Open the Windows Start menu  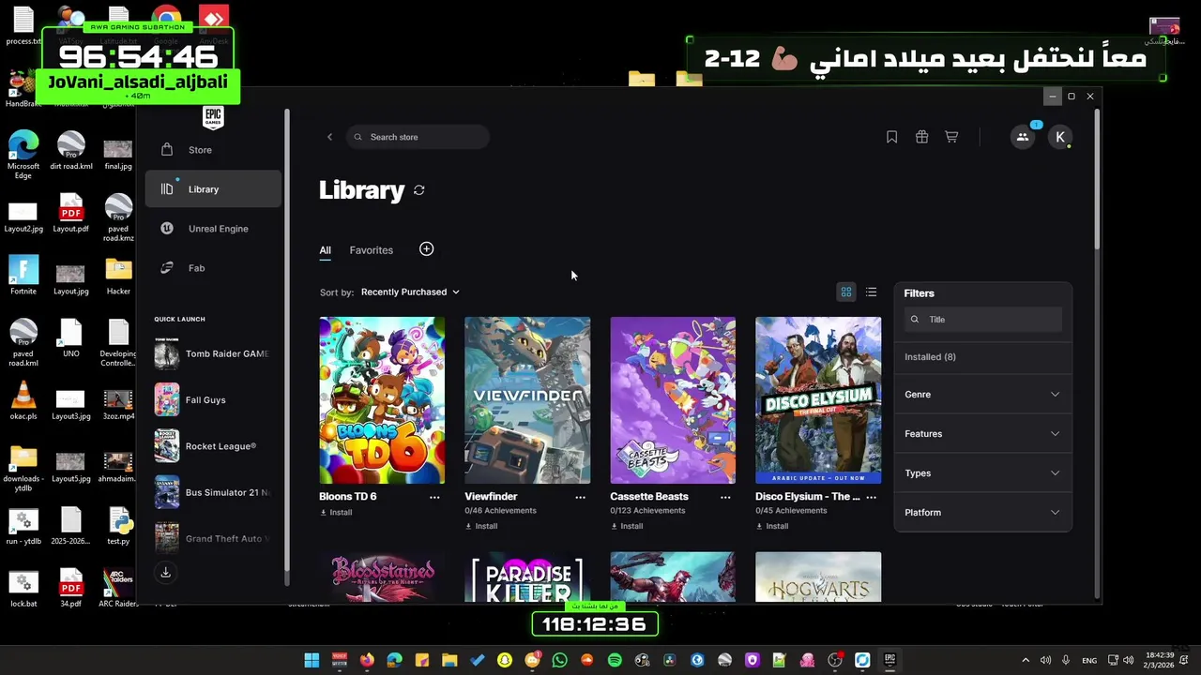(312, 660)
